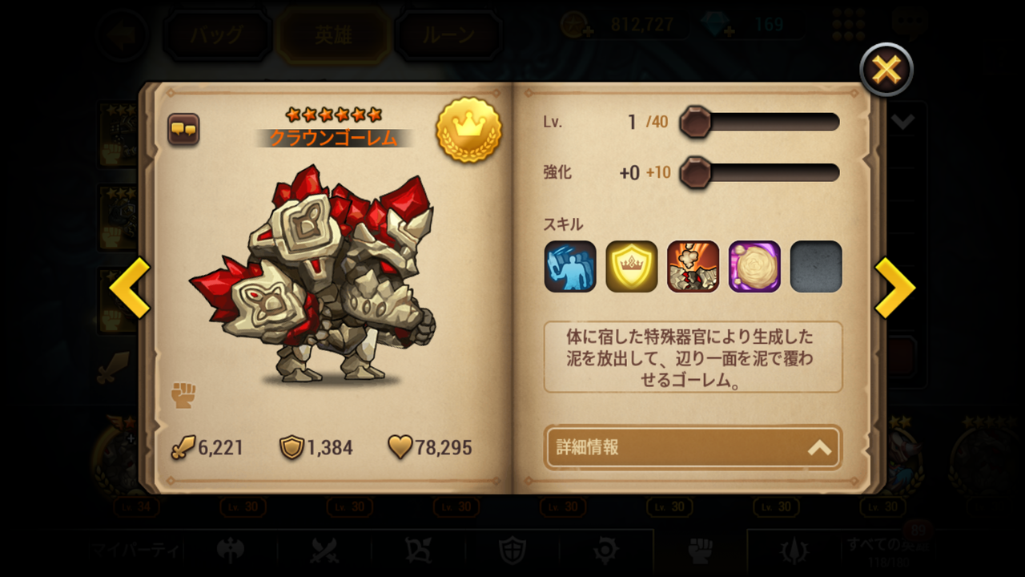Switch to the 英雄 tab
Viewport: 1025px width, 577px height.
coord(333,35)
